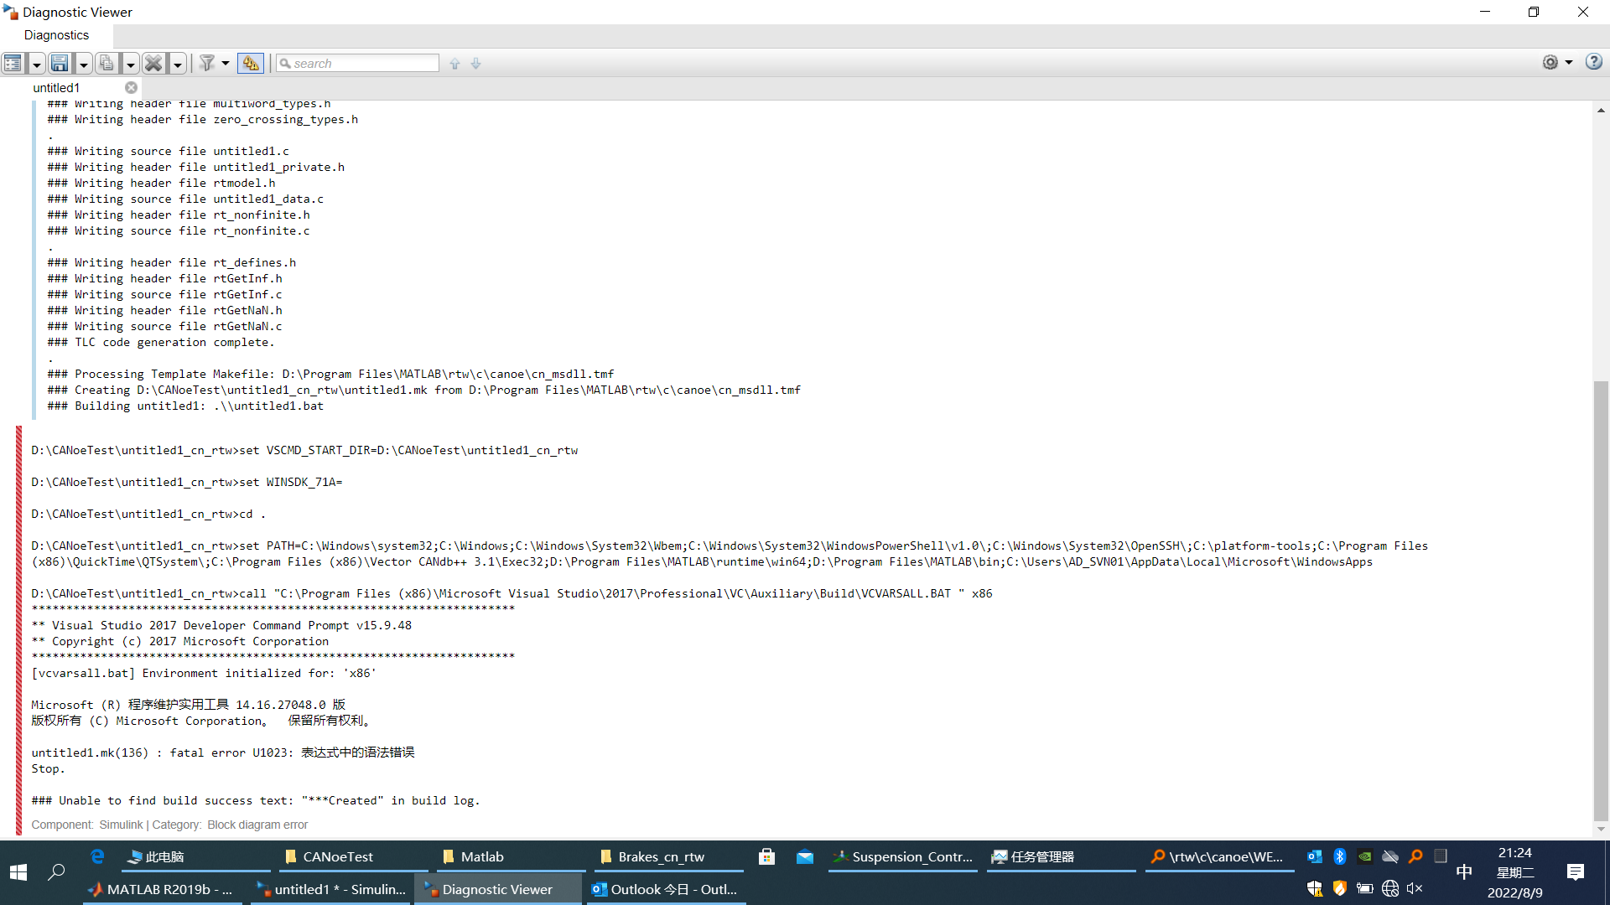
Task: Open save diagnostic log icon
Action: point(60,63)
